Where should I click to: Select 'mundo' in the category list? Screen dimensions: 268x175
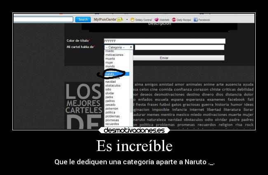point(110,66)
